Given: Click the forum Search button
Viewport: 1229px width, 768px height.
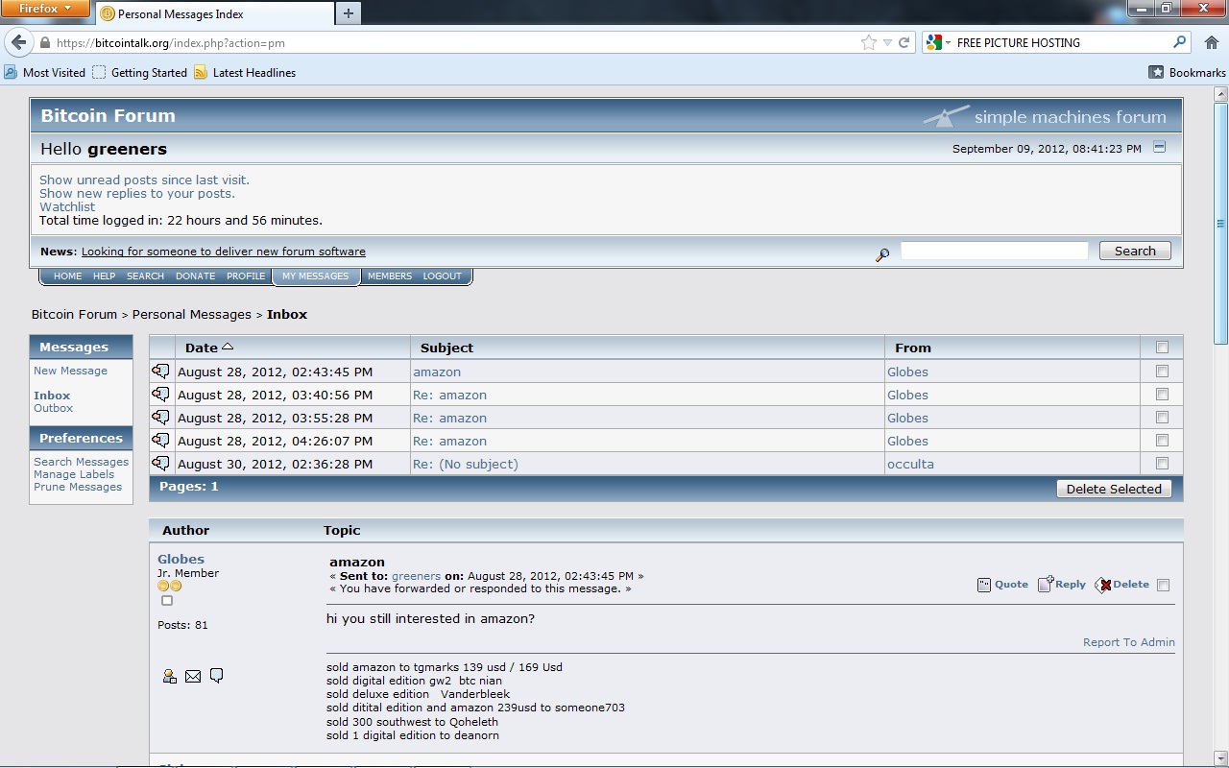Looking at the screenshot, I should point(1135,251).
